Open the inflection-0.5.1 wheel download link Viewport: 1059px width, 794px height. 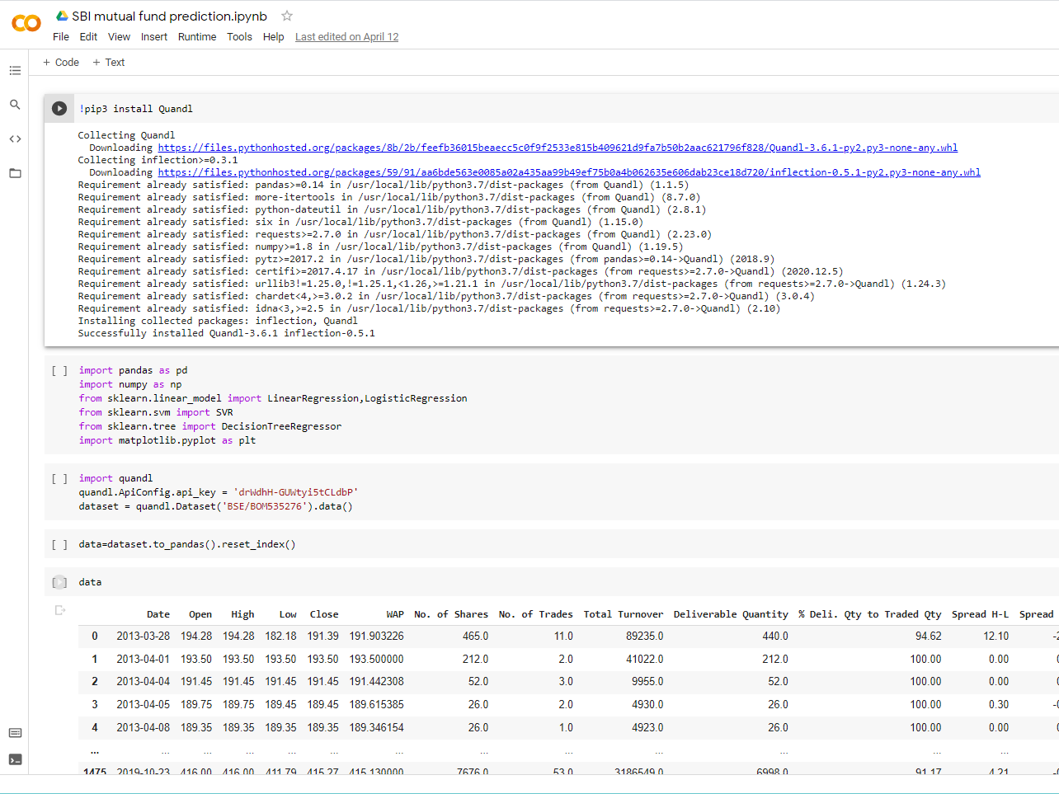coord(569,172)
